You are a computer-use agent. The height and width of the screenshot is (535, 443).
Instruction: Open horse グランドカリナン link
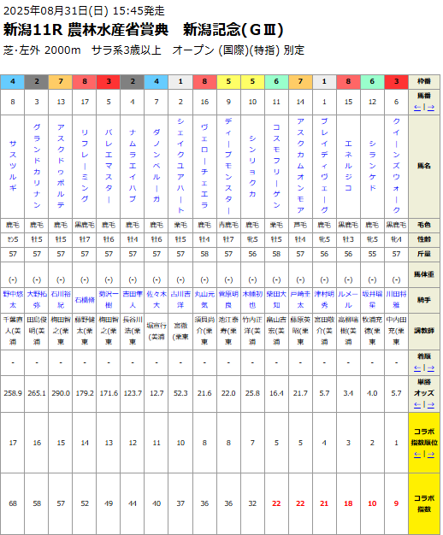37,166
